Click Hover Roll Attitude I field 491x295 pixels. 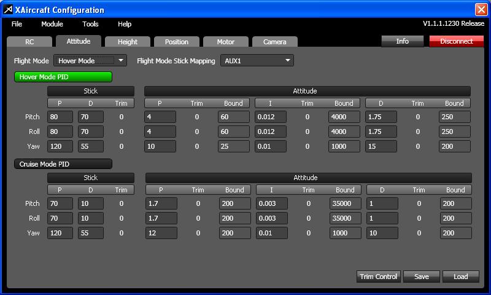[x=271, y=132]
